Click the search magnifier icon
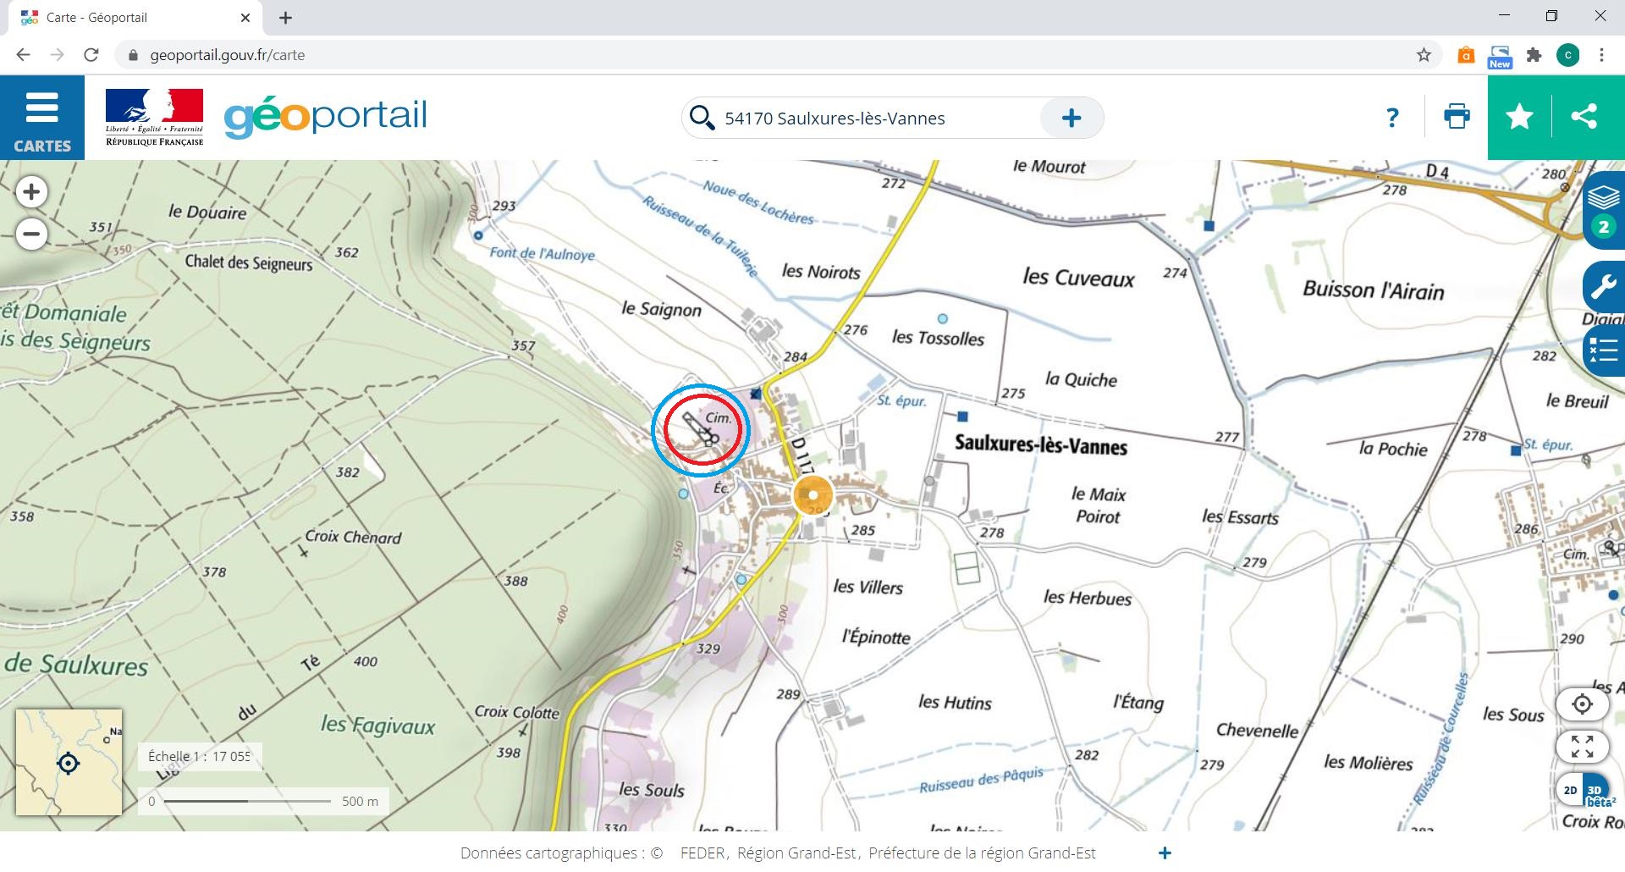The height and width of the screenshot is (872, 1625). (702, 118)
